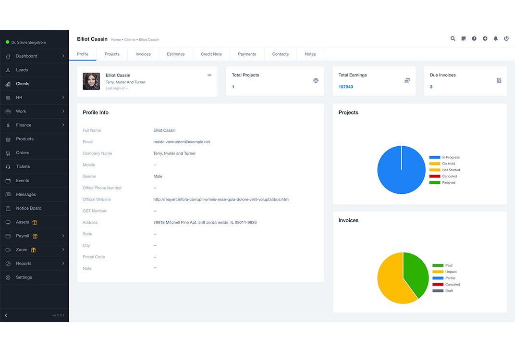Switch to the Credit Note tab

pyautogui.click(x=211, y=54)
